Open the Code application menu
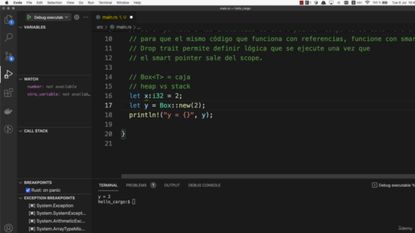 (x=18, y=3)
